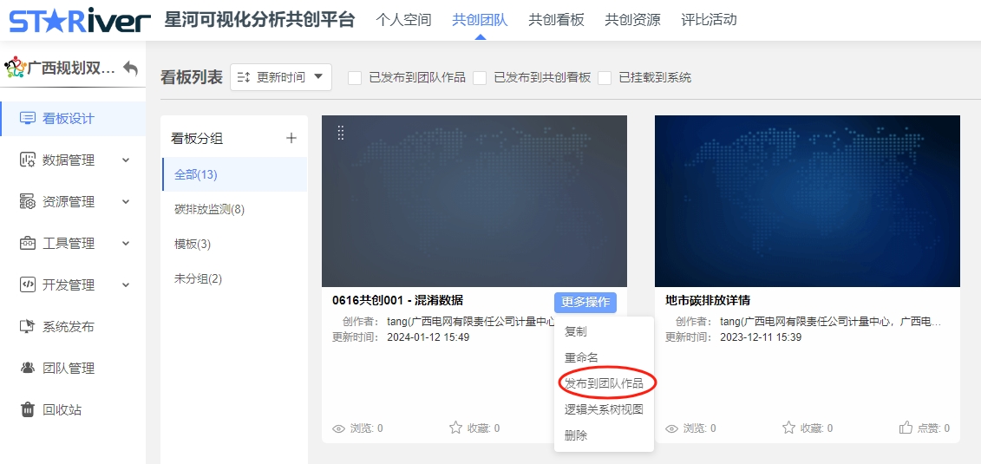
Task: Tick the 已发布到共创看板 checkbox
Action: 480,77
